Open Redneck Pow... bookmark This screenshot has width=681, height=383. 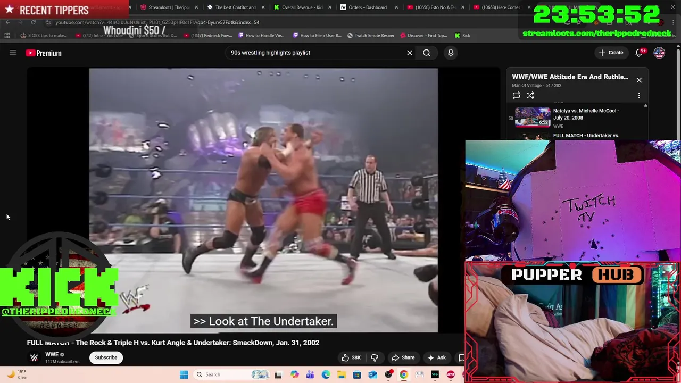[207, 35]
